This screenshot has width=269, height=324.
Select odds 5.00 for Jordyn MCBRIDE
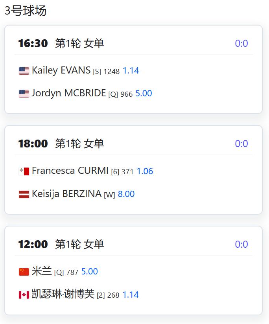(x=144, y=94)
